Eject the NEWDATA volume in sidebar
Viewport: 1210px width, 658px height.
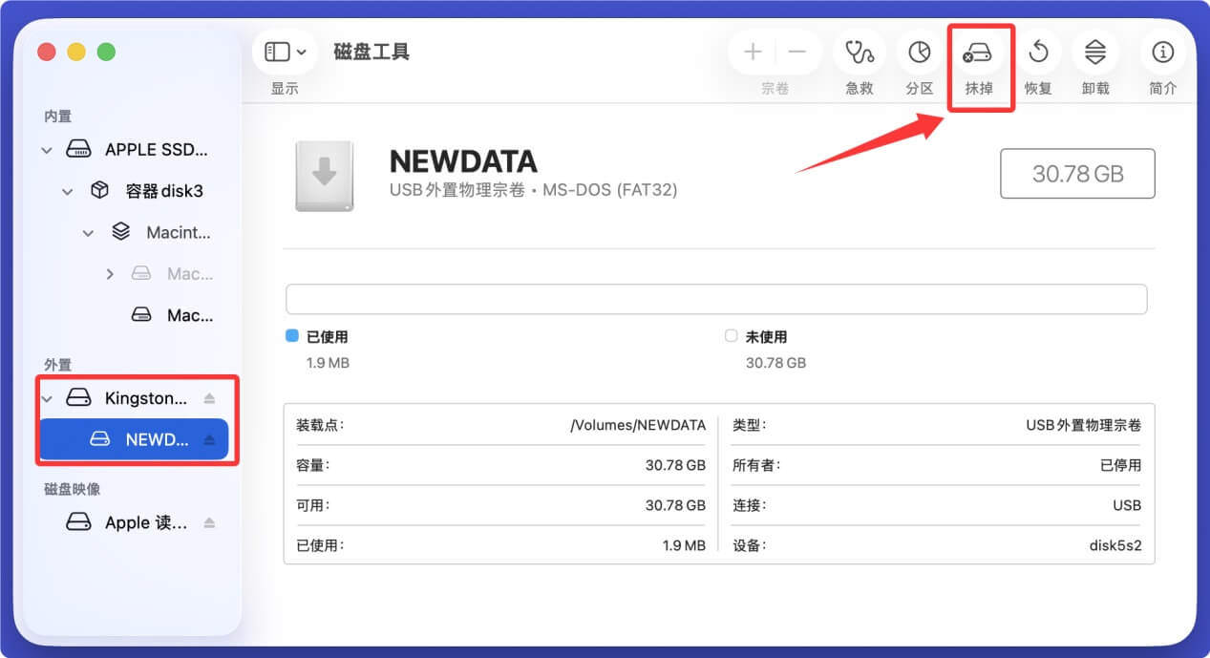click(x=210, y=439)
